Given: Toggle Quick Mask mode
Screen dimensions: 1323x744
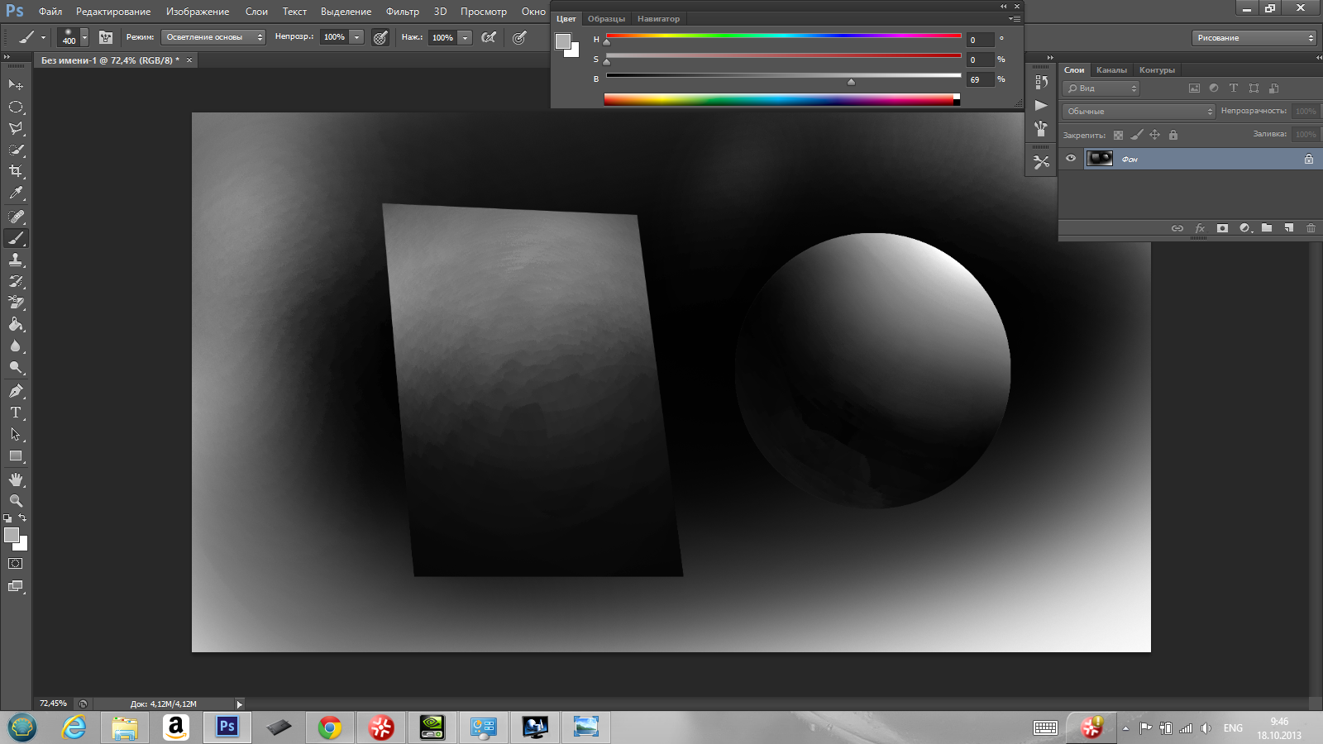Looking at the screenshot, I should tap(16, 564).
